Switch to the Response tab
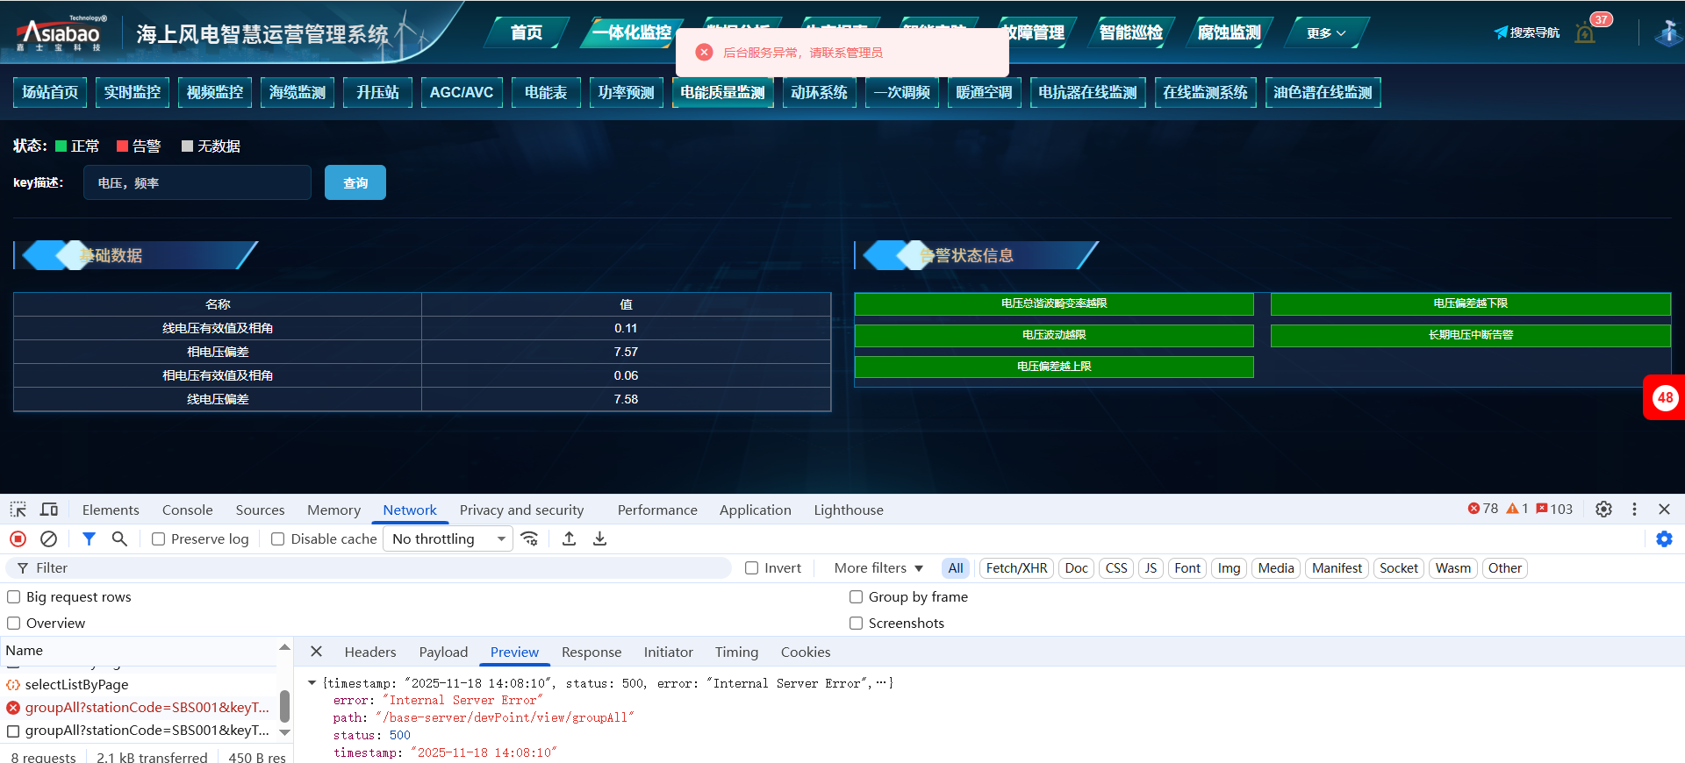Viewport: 1685px width, 763px height. (591, 652)
